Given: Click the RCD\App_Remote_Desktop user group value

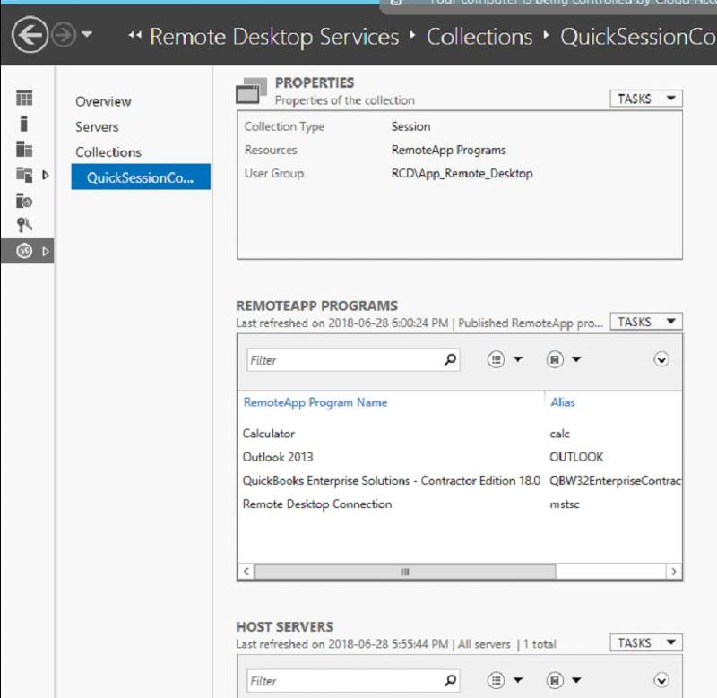Looking at the screenshot, I should (x=462, y=174).
